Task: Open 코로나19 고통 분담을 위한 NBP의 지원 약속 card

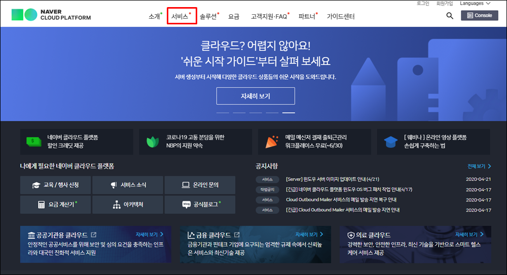Action: point(196,142)
